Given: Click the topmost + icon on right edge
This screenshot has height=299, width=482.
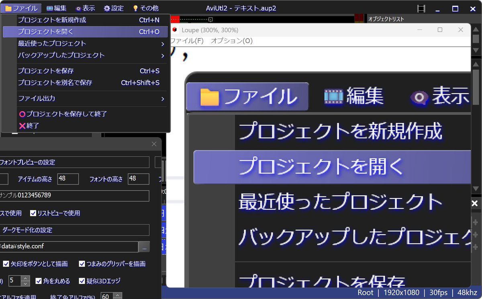Looking at the screenshot, I should point(476,222).
